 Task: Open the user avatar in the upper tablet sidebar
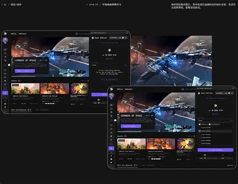(x=5, y=40)
